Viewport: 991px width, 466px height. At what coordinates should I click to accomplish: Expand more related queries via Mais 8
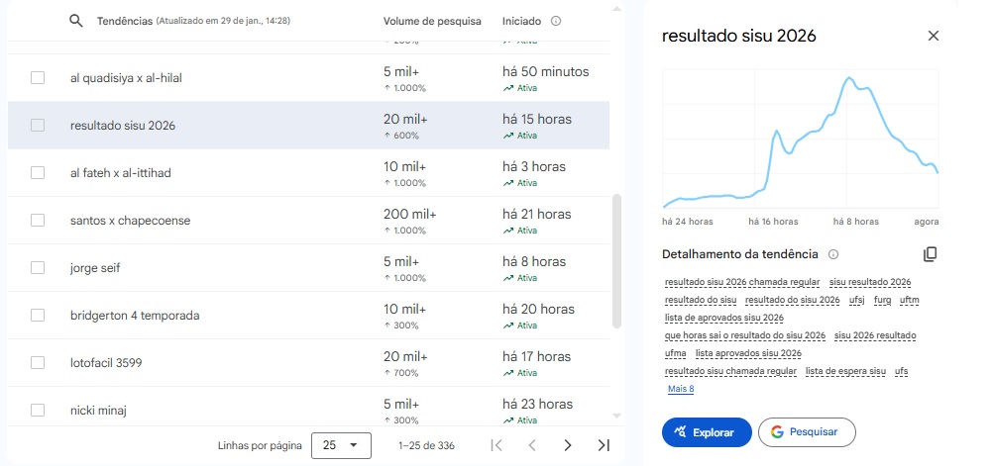pyautogui.click(x=681, y=389)
